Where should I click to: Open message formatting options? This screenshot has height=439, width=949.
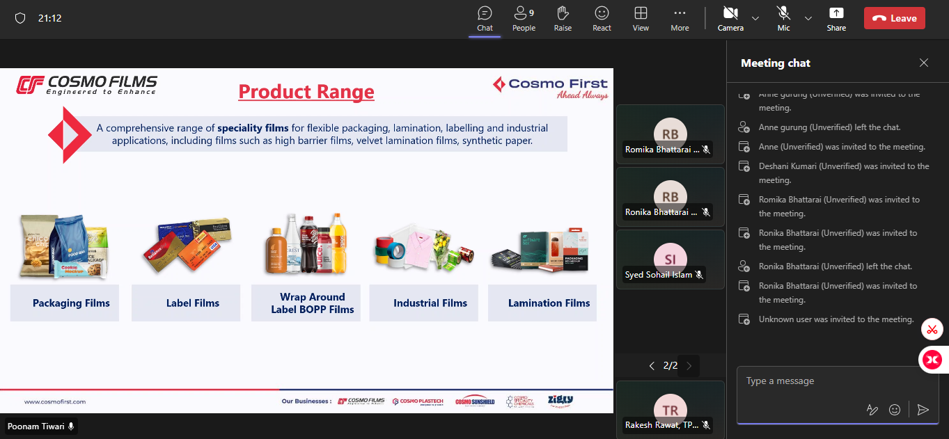coord(872,410)
